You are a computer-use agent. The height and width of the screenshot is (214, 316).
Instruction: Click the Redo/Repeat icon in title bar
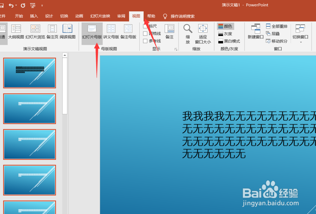point(23,5)
